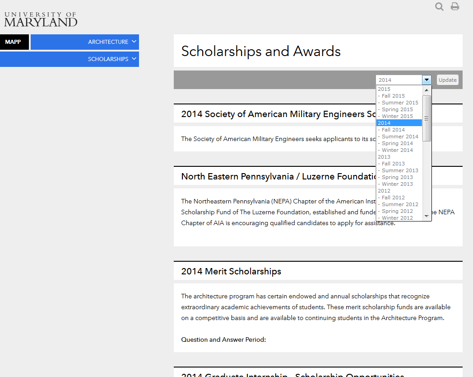This screenshot has height=377, width=473.
Task: Click the Update button
Action: 447,80
